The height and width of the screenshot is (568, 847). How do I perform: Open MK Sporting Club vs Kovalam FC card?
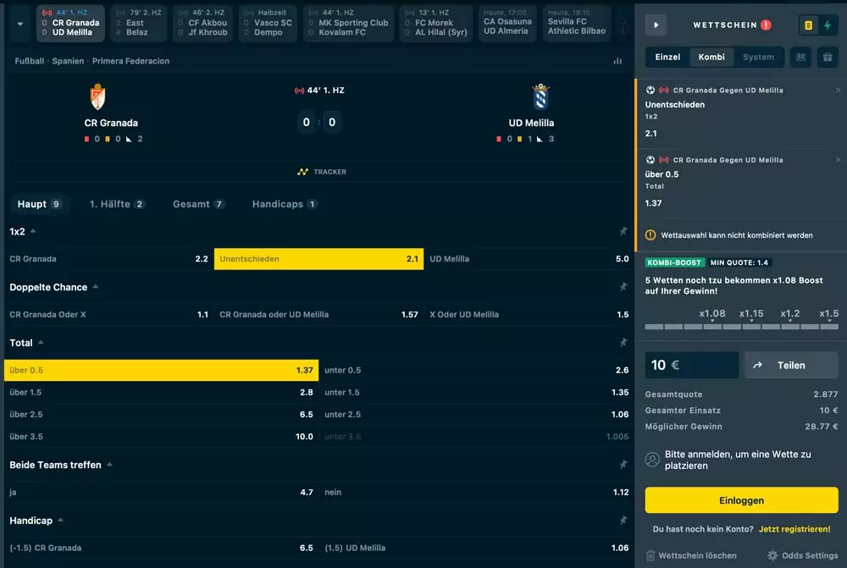point(348,23)
